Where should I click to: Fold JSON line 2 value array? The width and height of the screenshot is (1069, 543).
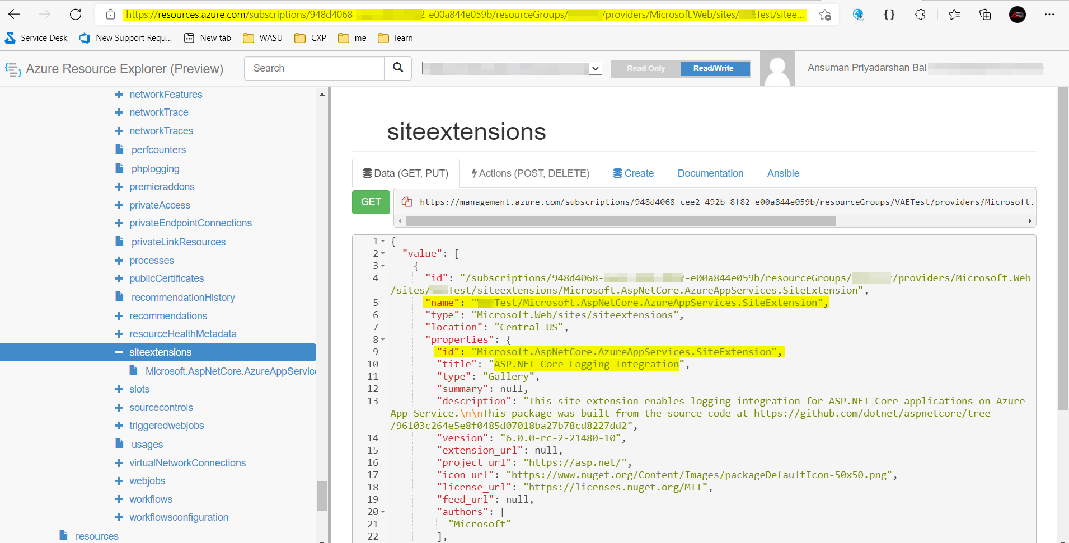[x=383, y=254]
